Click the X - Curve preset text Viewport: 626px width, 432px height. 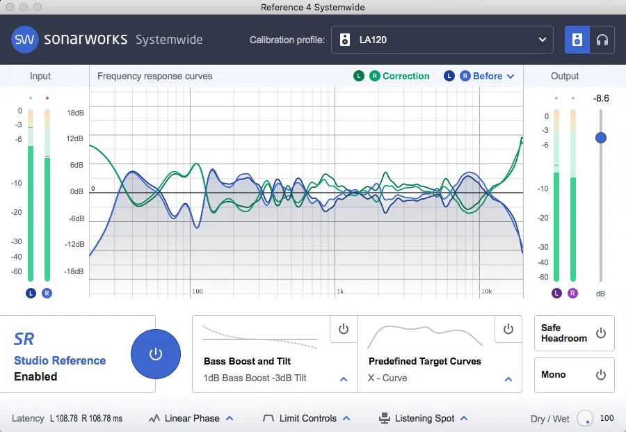click(x=387, y=378)
